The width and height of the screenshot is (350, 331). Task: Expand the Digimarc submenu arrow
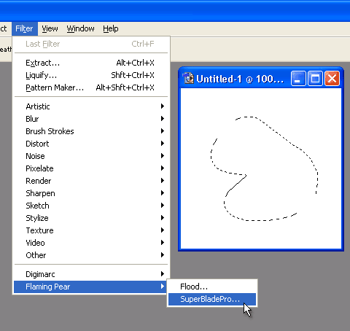(163, 274)
